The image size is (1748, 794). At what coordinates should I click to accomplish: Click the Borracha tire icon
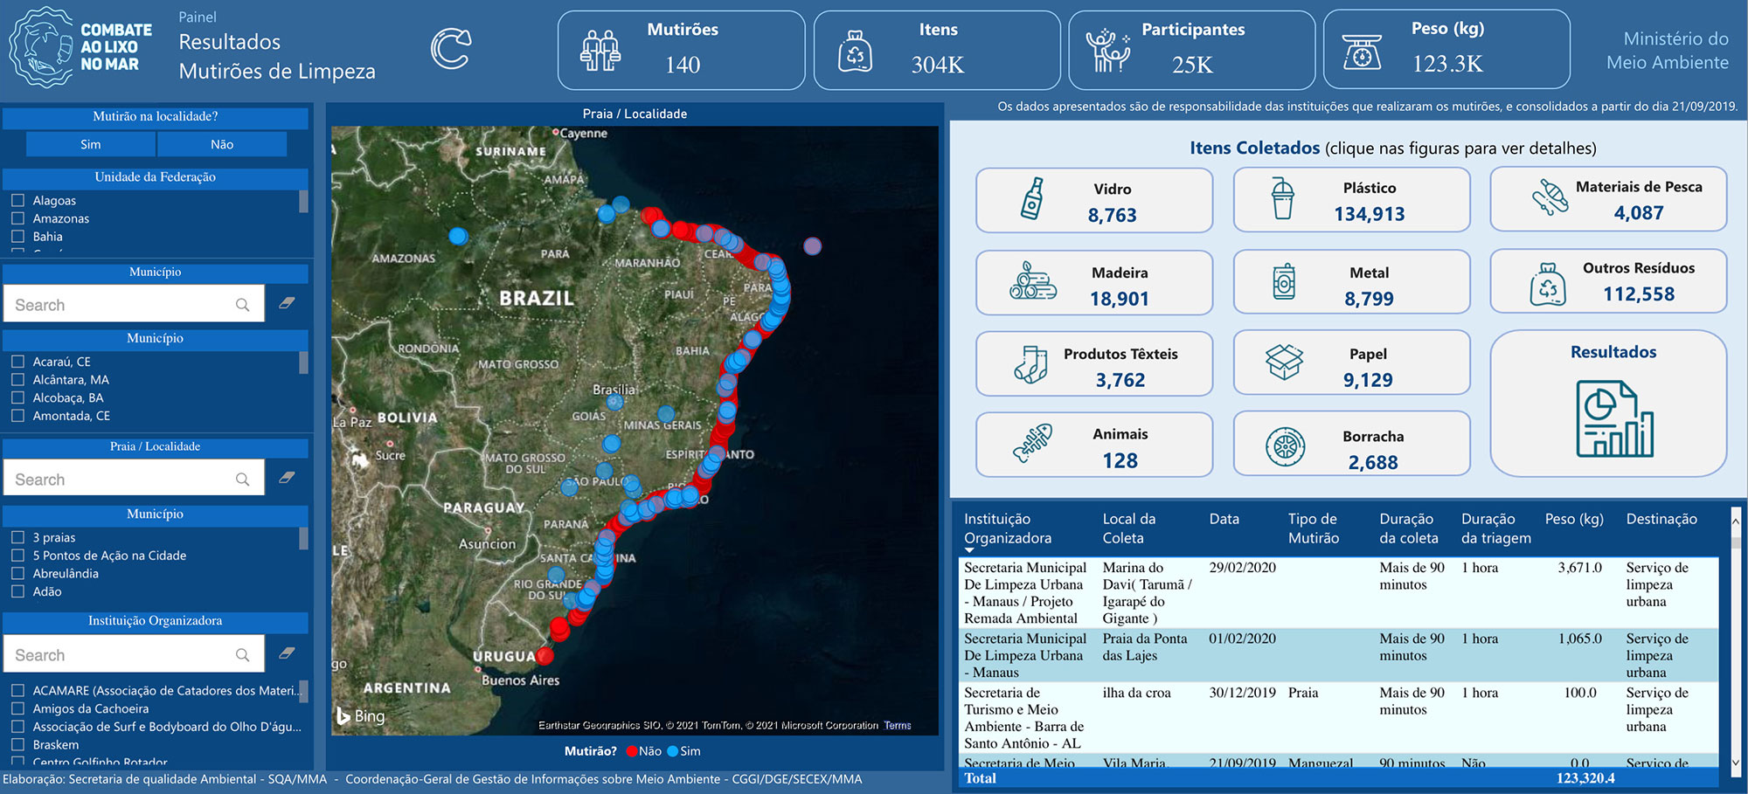[x=1285, y=447]
